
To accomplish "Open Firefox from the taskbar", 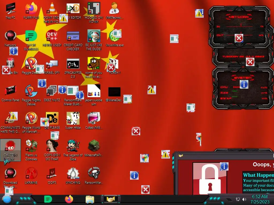I will (x=69, y=199).
